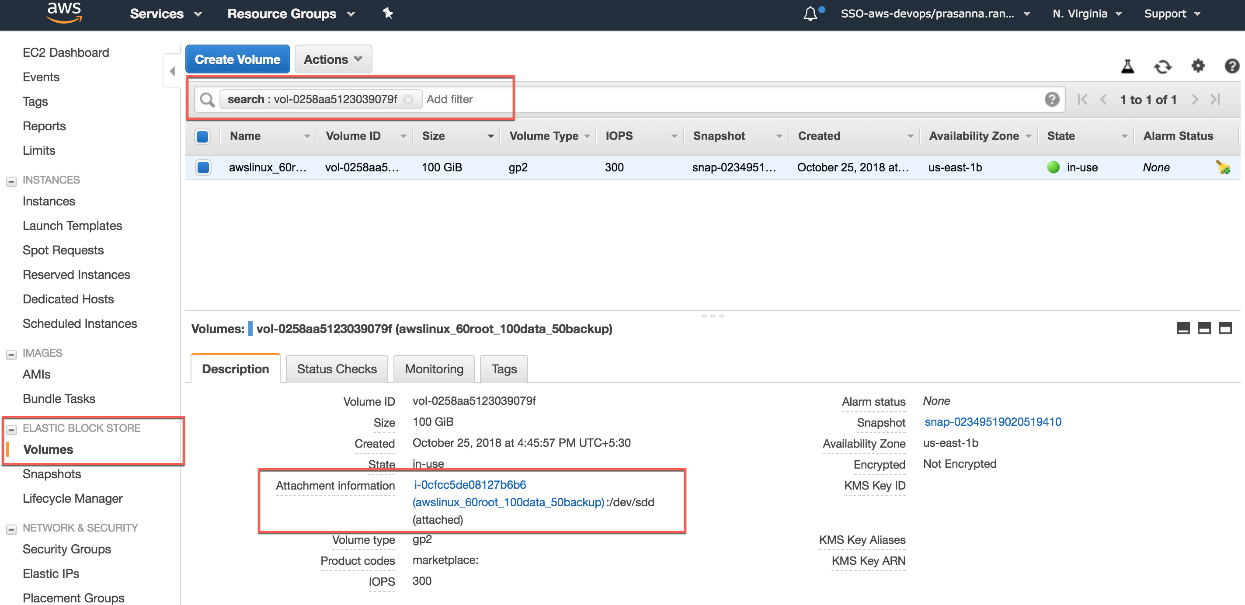This screenshot has width=1245, height=605.
Task: Toggle the select-all volumes checkbox
Action: [202, 136]
